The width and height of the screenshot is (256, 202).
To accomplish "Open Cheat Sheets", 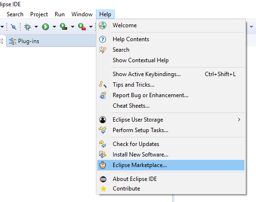I will click(171, 106).
